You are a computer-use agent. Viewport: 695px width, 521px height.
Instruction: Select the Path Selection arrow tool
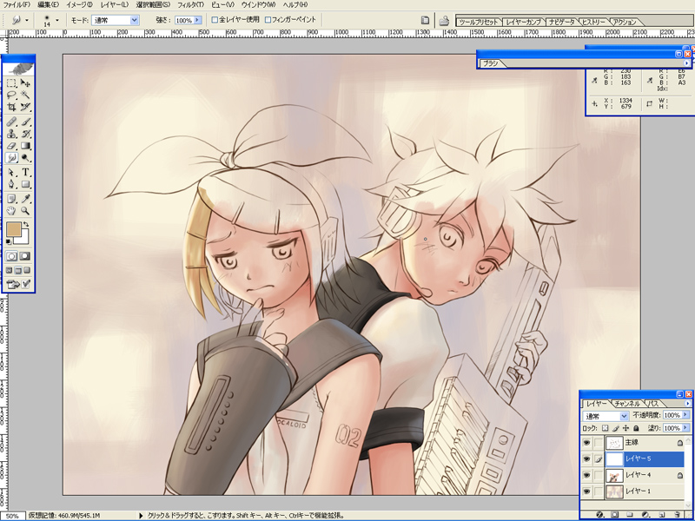coord(11,172)
